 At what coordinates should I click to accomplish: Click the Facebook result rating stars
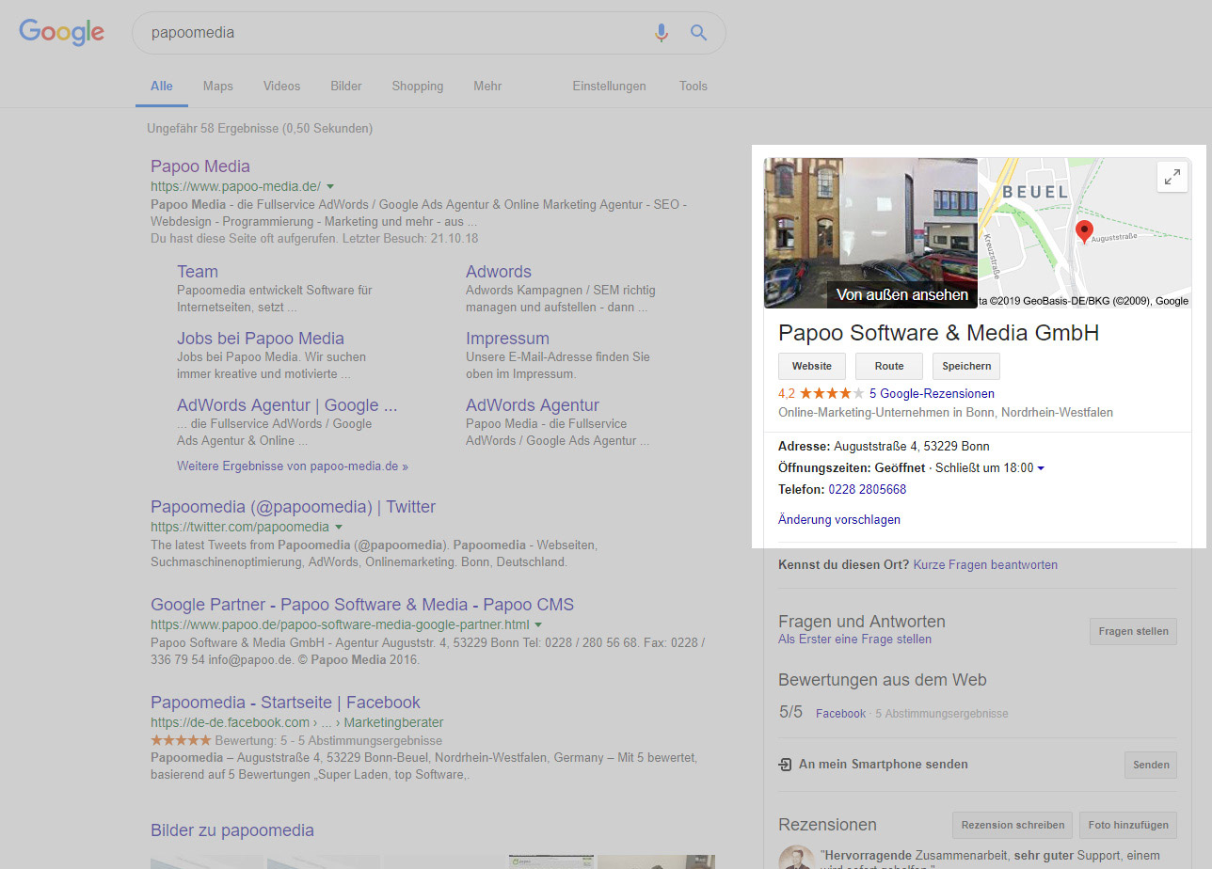[x=181, y=740]
